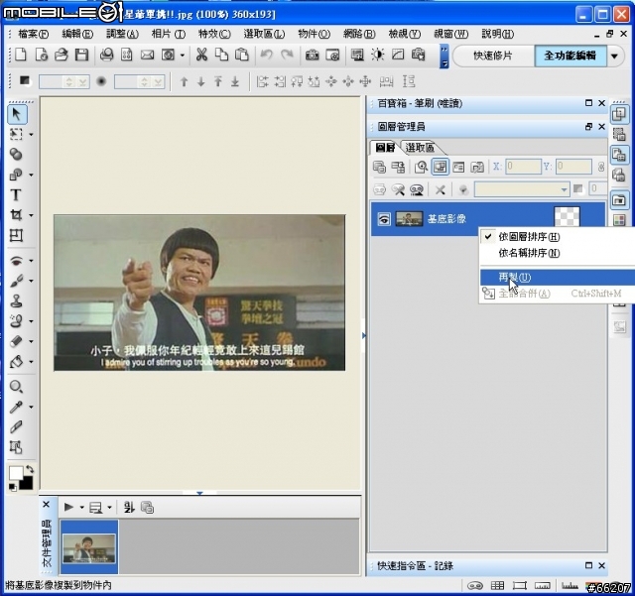Select the Stamp clone tool

16,300
